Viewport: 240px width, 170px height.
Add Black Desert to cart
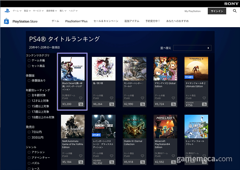tap(81, 104)
